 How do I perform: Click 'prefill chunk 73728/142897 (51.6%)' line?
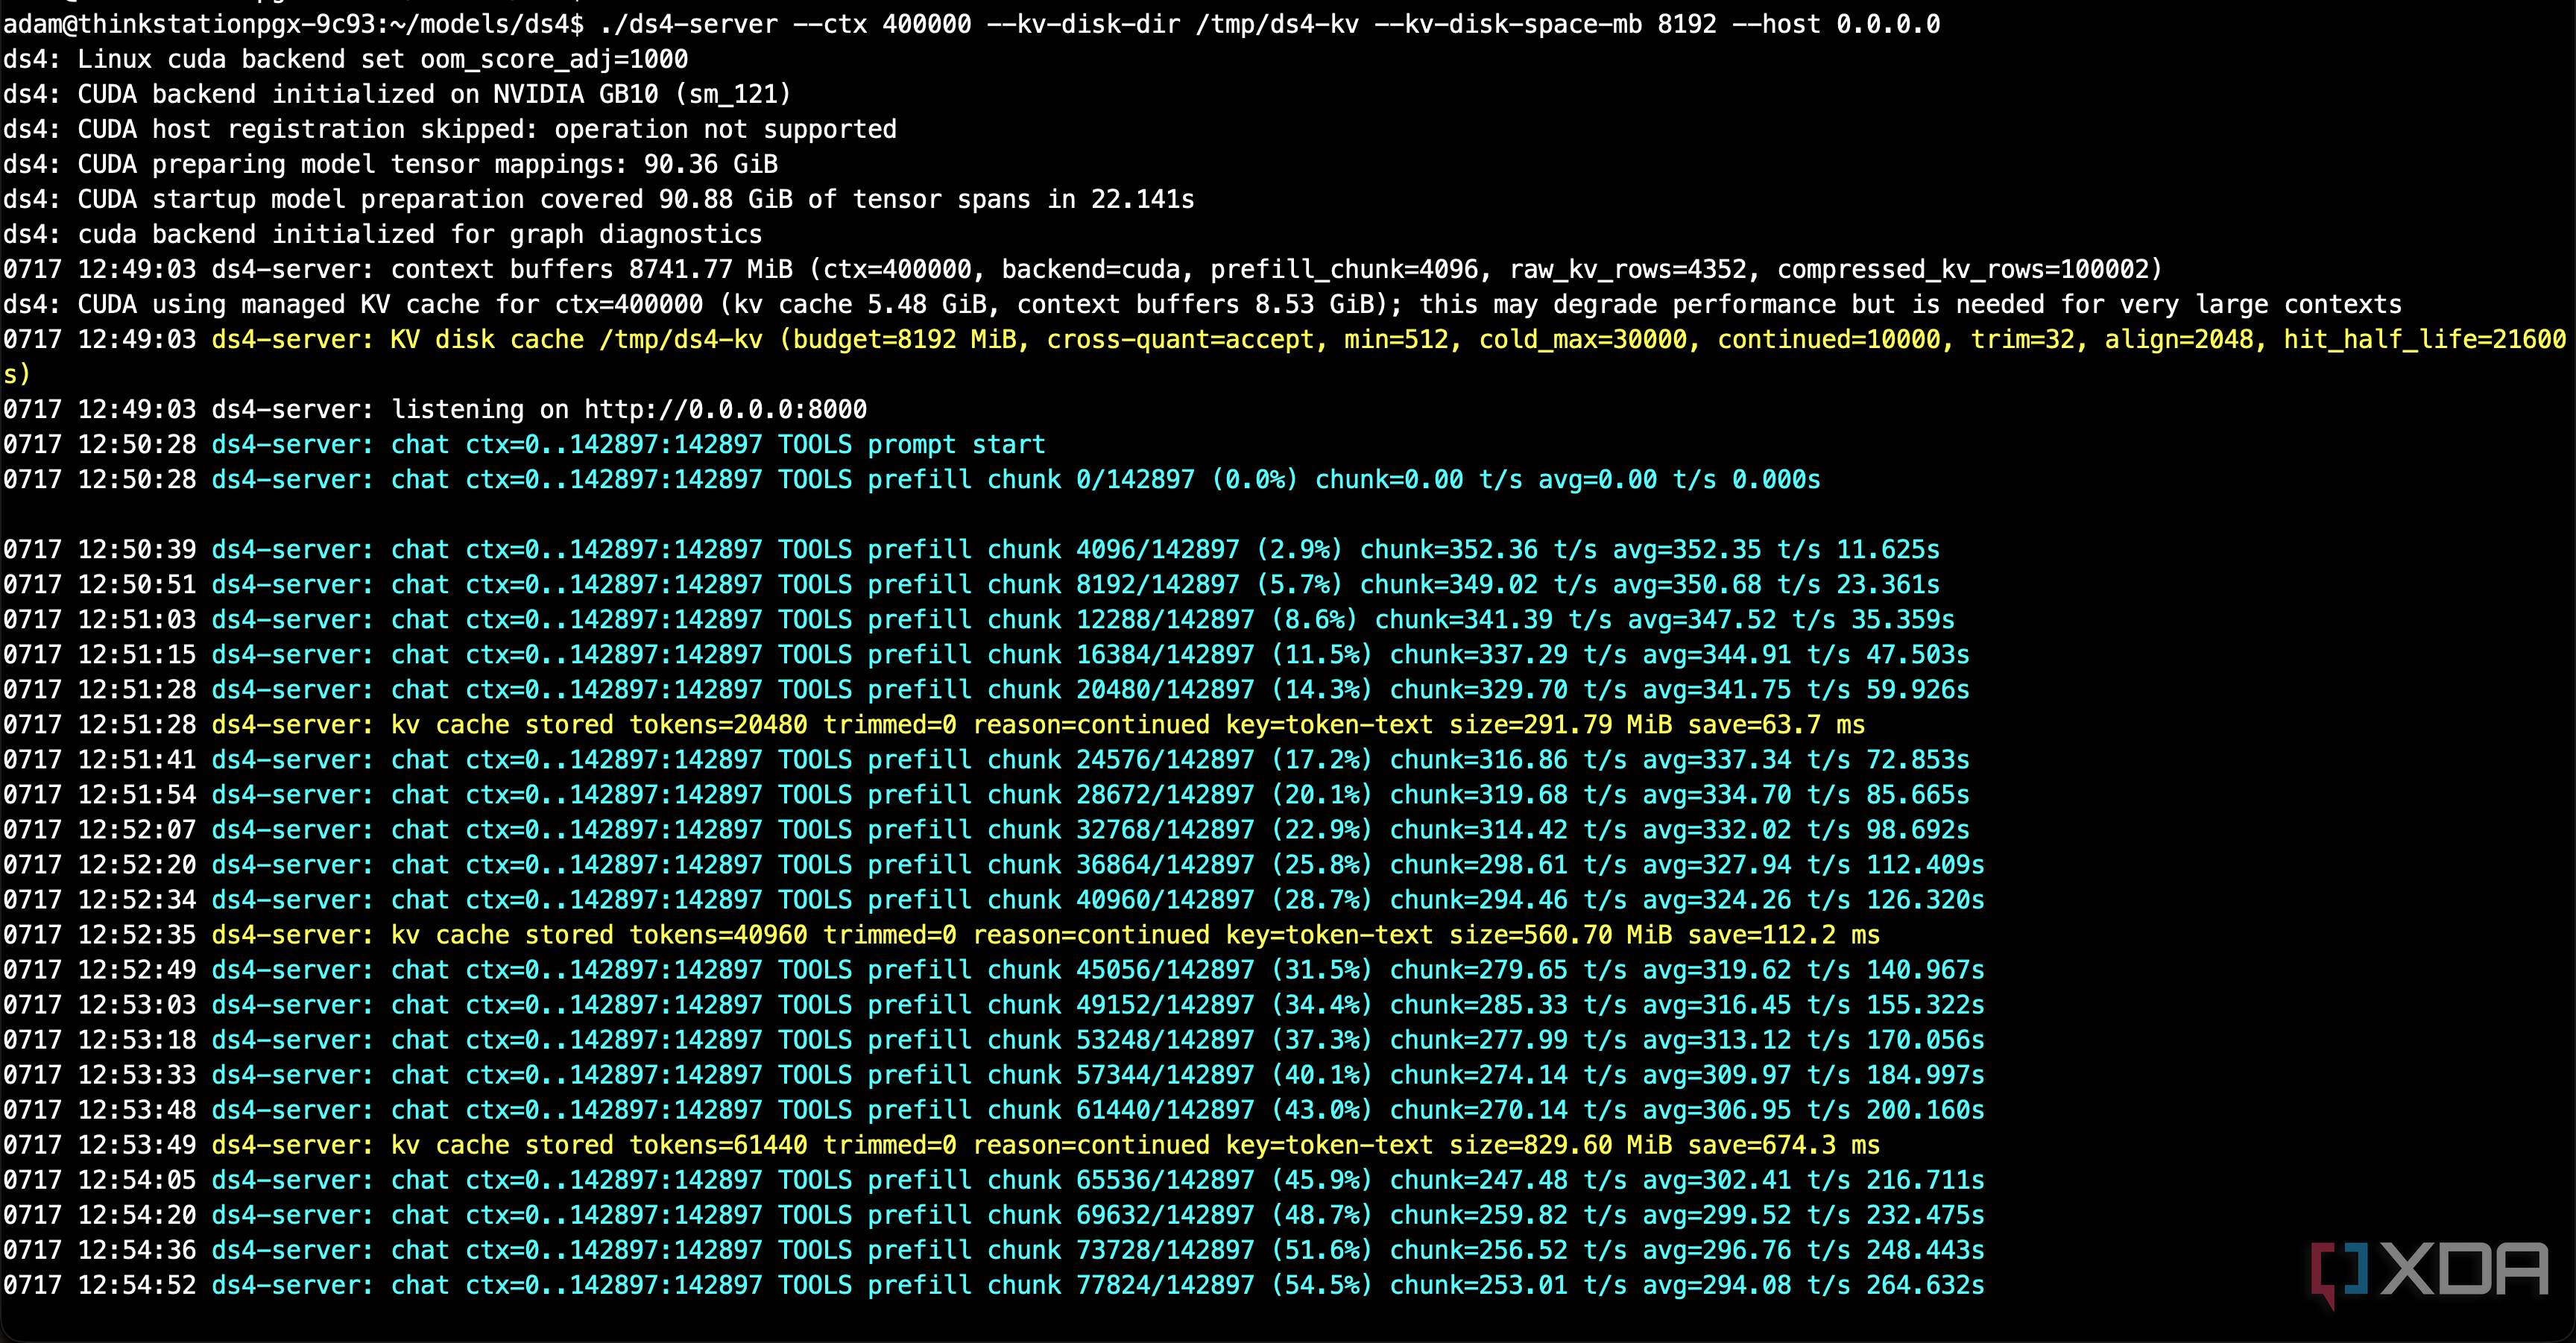point(994,1249)
